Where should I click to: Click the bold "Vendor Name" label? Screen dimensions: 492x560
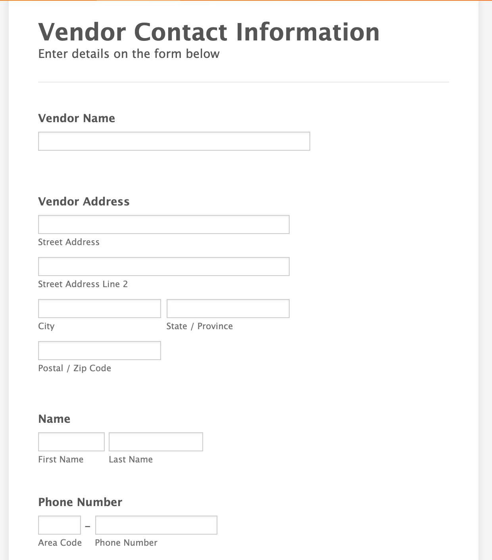77,118
